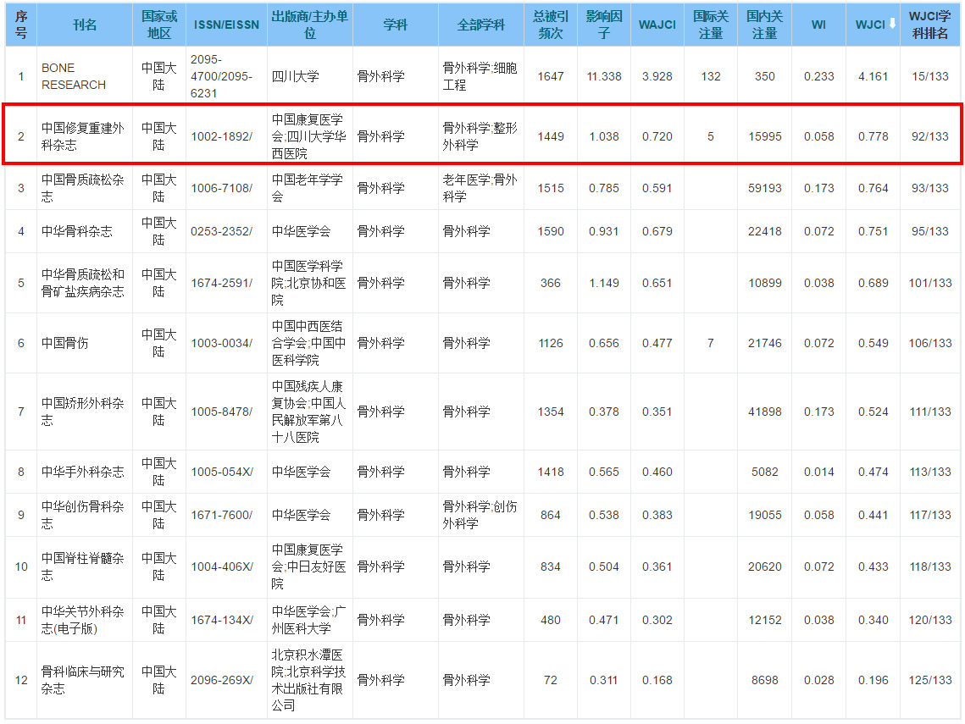
Task: Open 中国修复重建外科杂志 journal entry
Action: (82, 136)
